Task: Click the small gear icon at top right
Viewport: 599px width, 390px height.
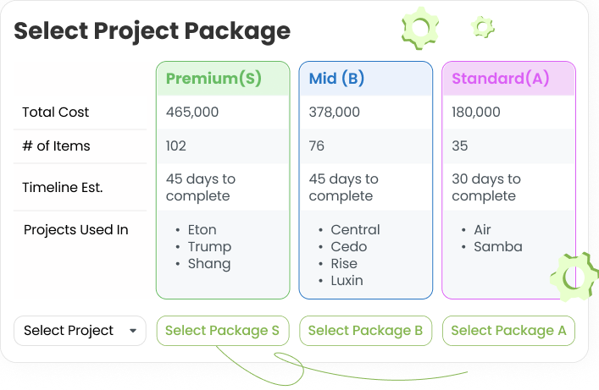Action: click(483, 26)
